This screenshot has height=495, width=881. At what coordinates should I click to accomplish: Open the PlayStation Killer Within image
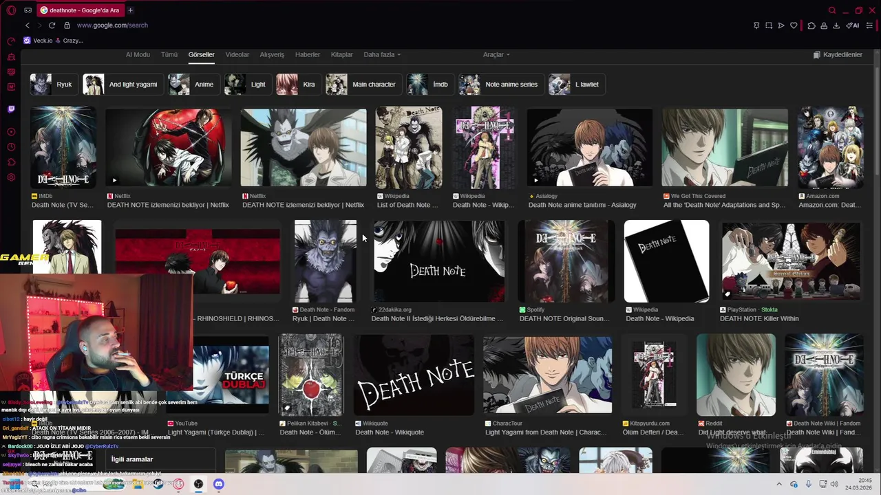click(x=790, y=261)
